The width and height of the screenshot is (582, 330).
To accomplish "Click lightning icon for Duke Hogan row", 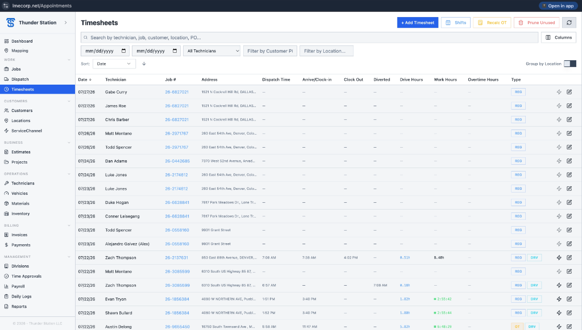I will pyautogui.click(x=559, y=202).
